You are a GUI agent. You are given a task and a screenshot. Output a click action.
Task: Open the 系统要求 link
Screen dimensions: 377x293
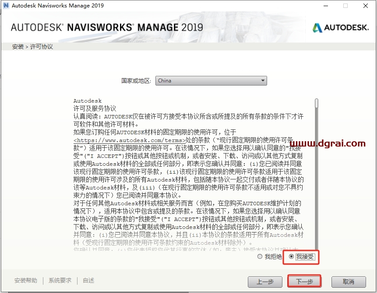(x=60, y=280)
